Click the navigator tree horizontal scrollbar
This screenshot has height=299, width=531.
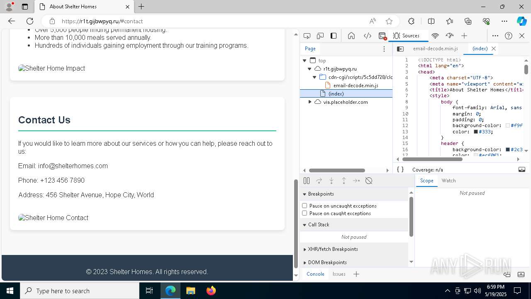[x=337, y=170]
